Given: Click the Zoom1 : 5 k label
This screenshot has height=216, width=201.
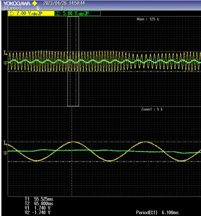Looking at the screenshot, I should coord(152,109).
